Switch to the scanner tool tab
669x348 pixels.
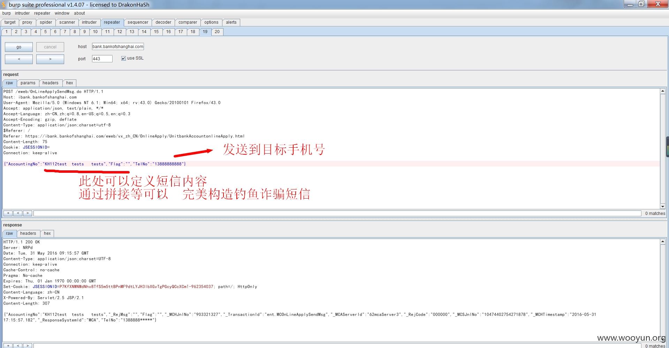(67, 22)
